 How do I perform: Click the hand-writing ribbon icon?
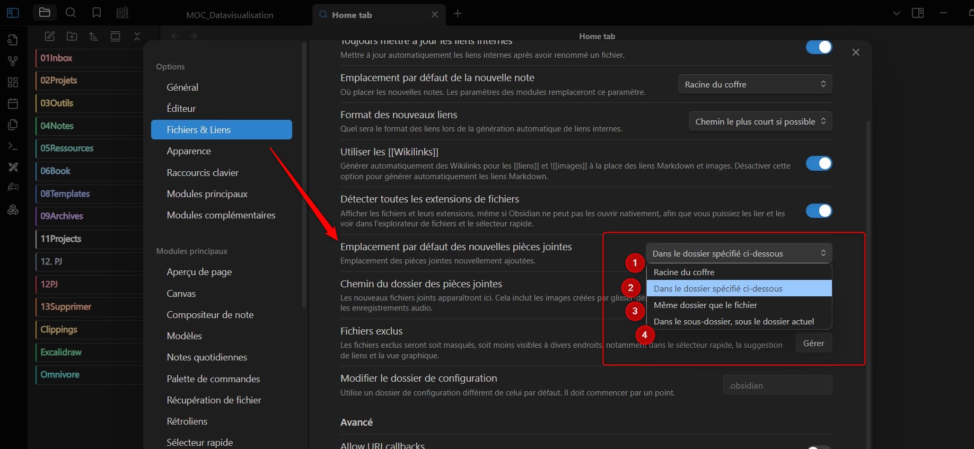tap(13, 187)
